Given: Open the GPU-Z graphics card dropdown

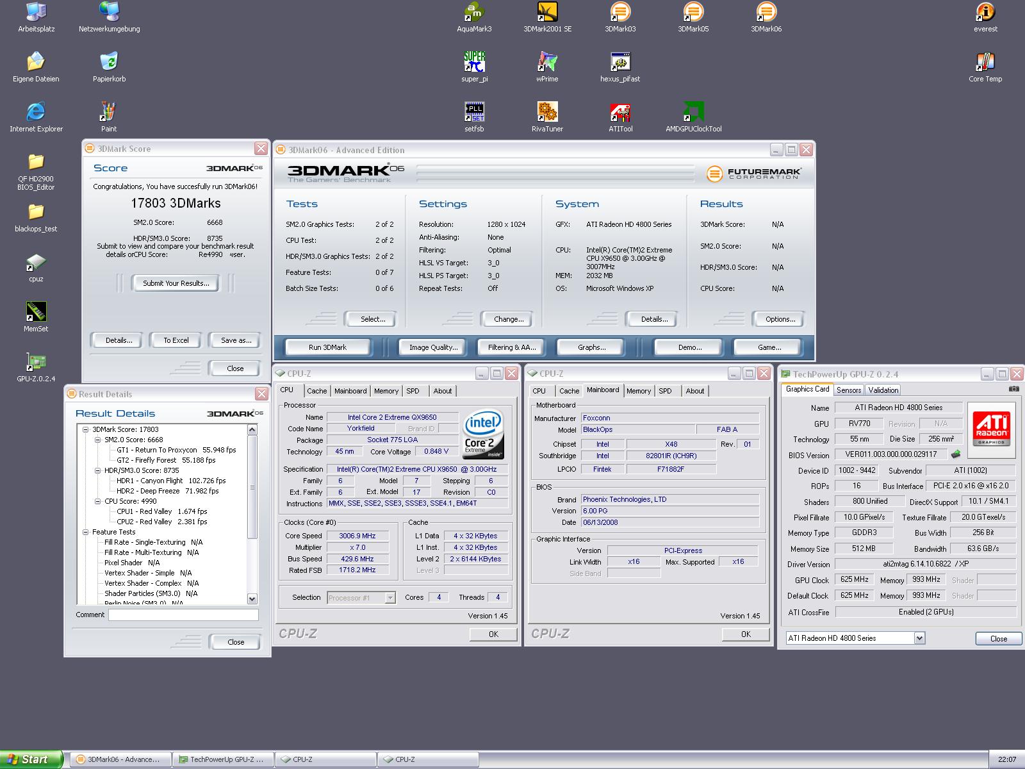Looking at the screenshot, I should point(919,638).
